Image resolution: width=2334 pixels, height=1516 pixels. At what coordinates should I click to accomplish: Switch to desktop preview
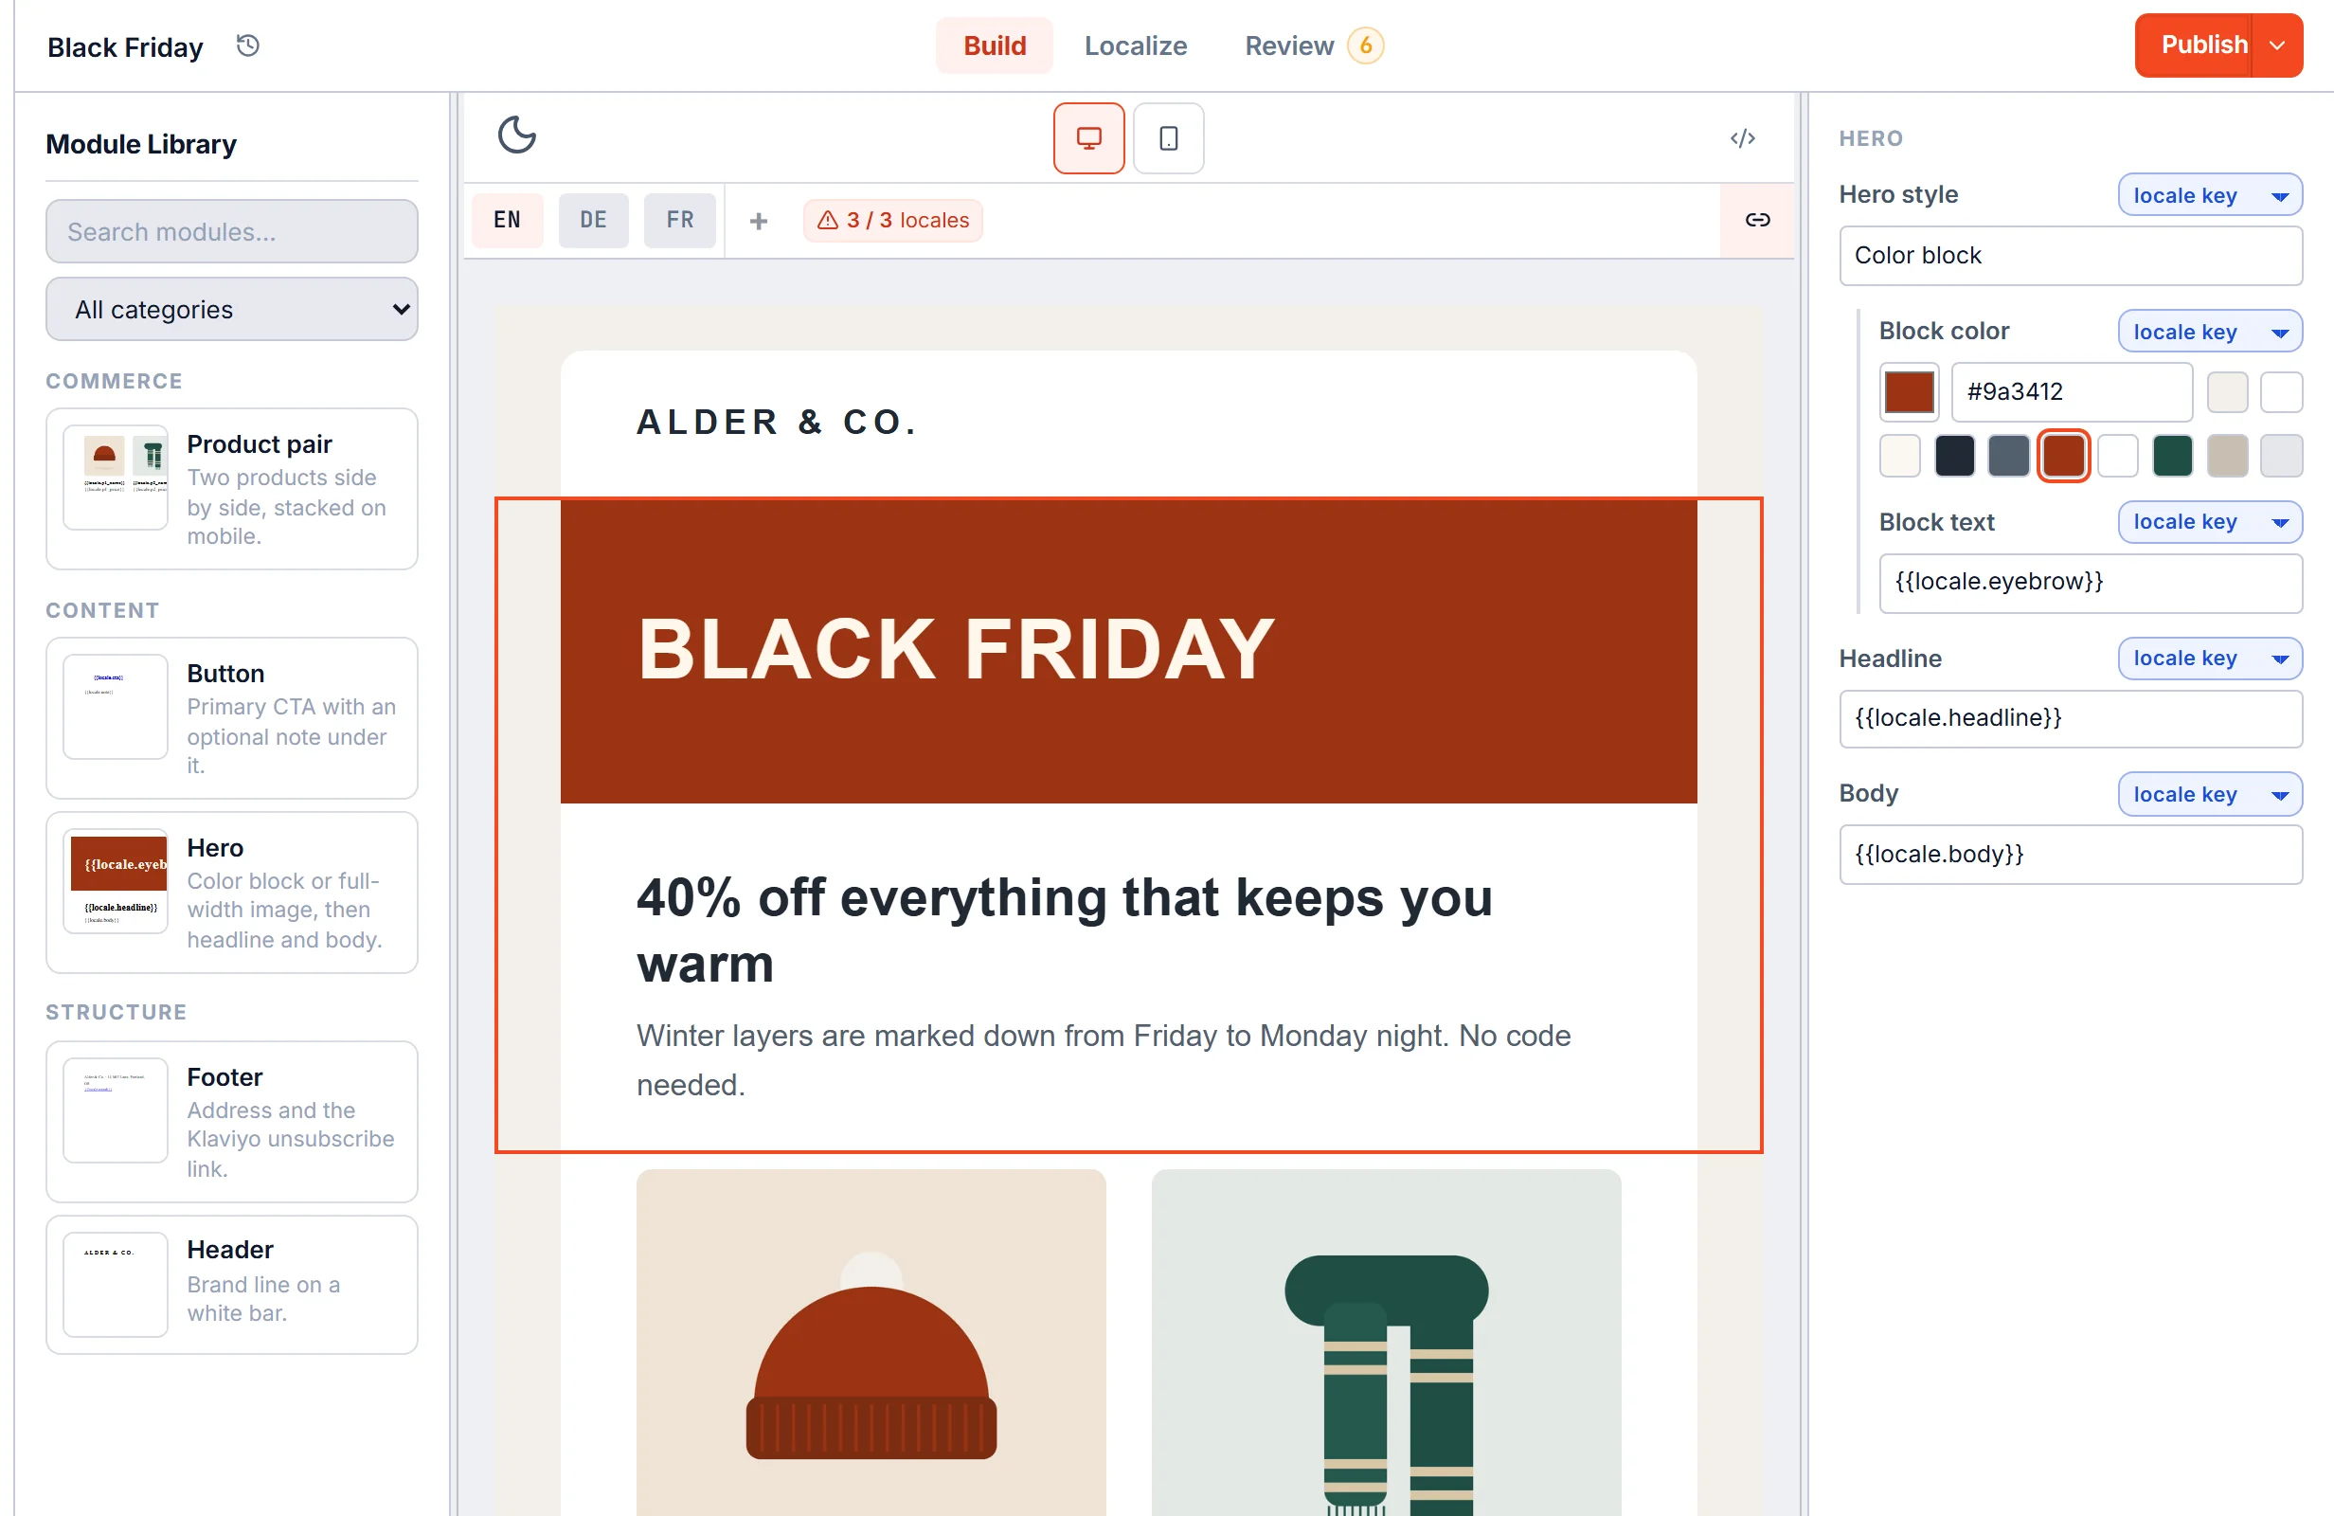coord(1088,138)
